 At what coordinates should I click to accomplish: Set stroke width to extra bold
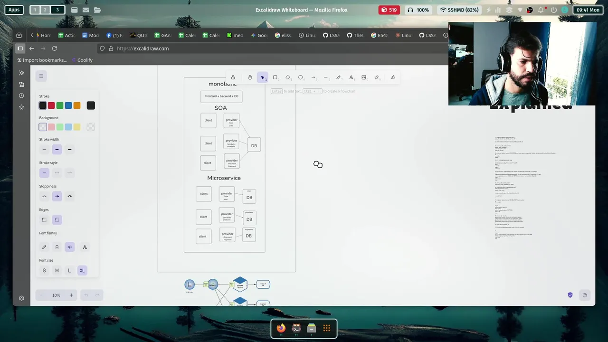(69, 150)
